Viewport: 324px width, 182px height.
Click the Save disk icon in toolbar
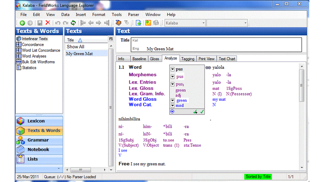(40, 23)
